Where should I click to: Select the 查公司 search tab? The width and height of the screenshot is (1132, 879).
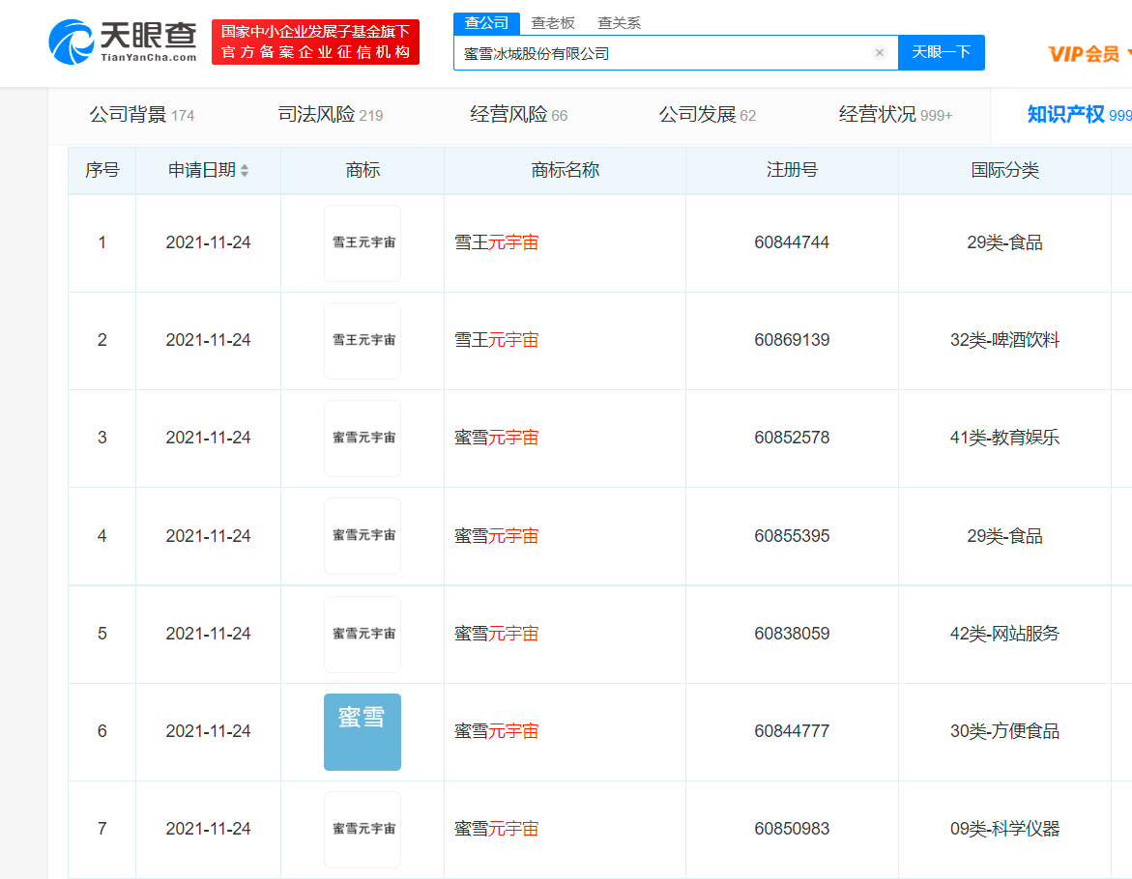[x=486, y=23]
